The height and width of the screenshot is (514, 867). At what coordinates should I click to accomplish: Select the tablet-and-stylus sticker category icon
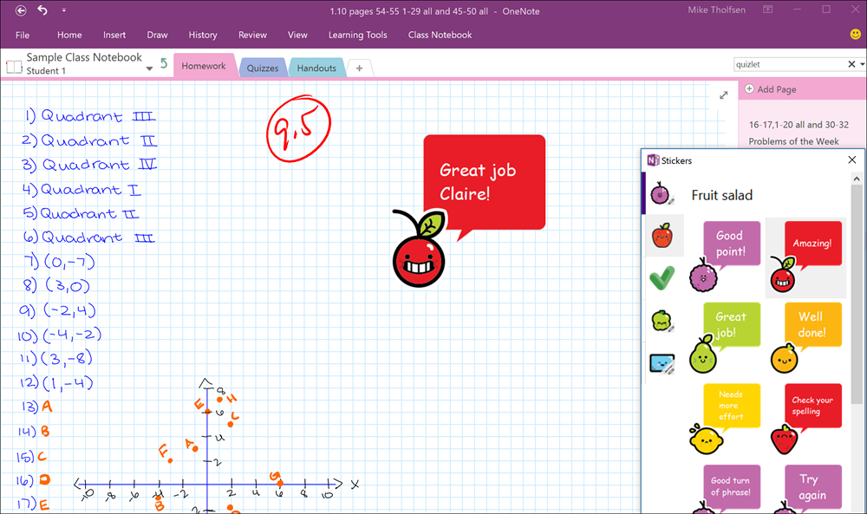pyautogui.click(x=662, y=363)
